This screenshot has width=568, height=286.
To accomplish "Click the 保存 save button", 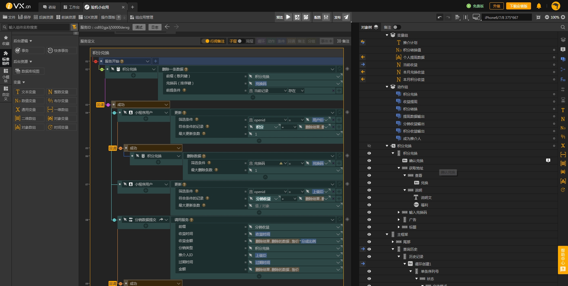I will pos(25,17).
